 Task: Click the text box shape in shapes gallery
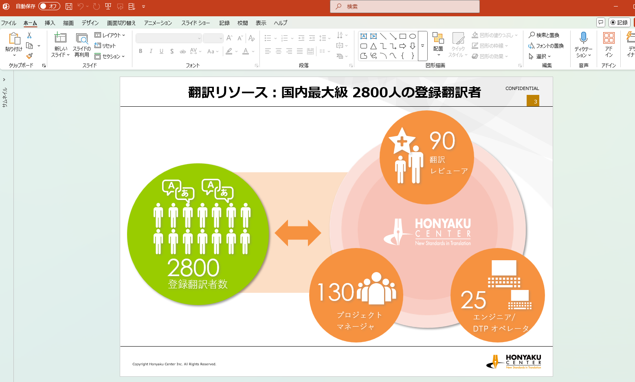(x=364, y=36)
